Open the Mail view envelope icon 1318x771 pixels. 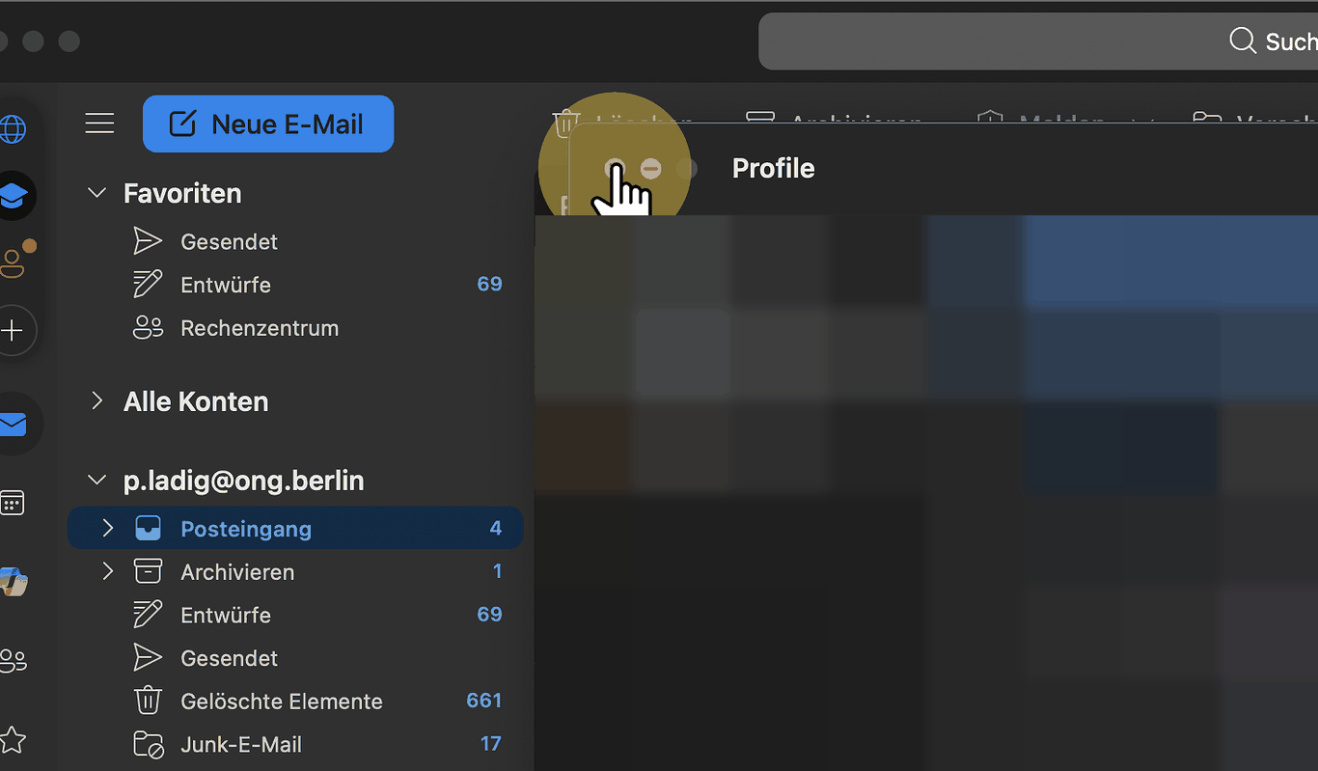click(x=14, y=424)
